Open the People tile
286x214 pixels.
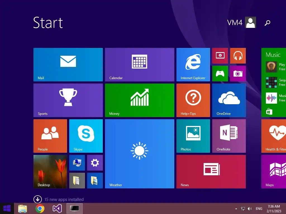[x=50, y=136]
